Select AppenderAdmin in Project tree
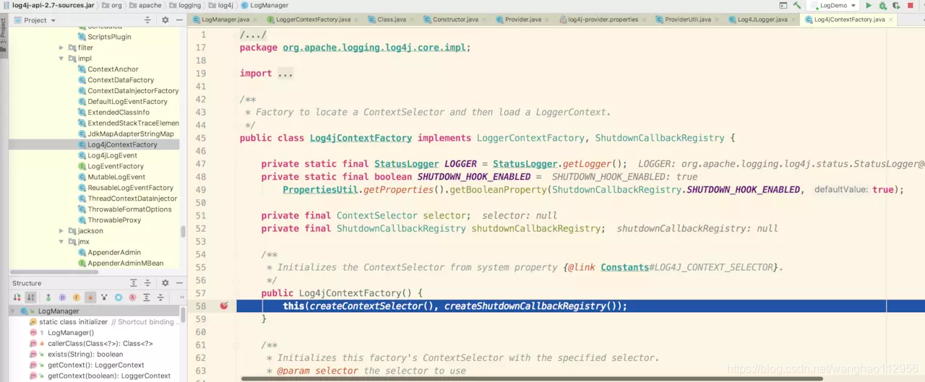 [x=114, y=253]
